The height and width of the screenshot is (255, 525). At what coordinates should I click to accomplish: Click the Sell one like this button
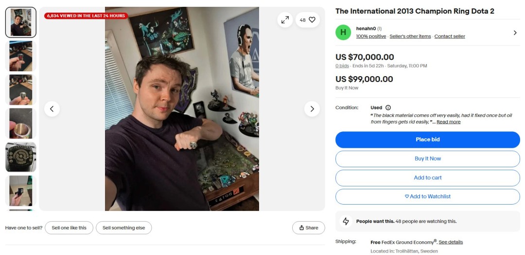pos(69,228)
